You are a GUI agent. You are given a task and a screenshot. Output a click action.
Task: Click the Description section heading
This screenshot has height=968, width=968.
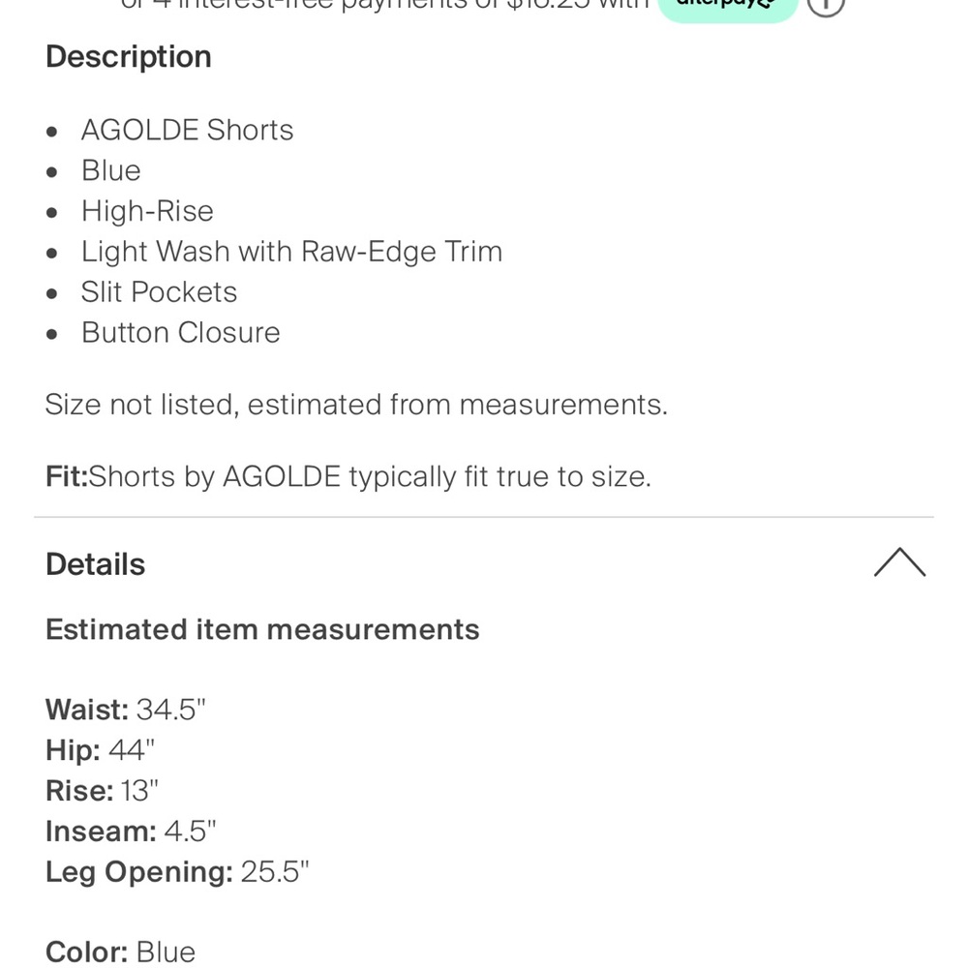tap(128, 57)
